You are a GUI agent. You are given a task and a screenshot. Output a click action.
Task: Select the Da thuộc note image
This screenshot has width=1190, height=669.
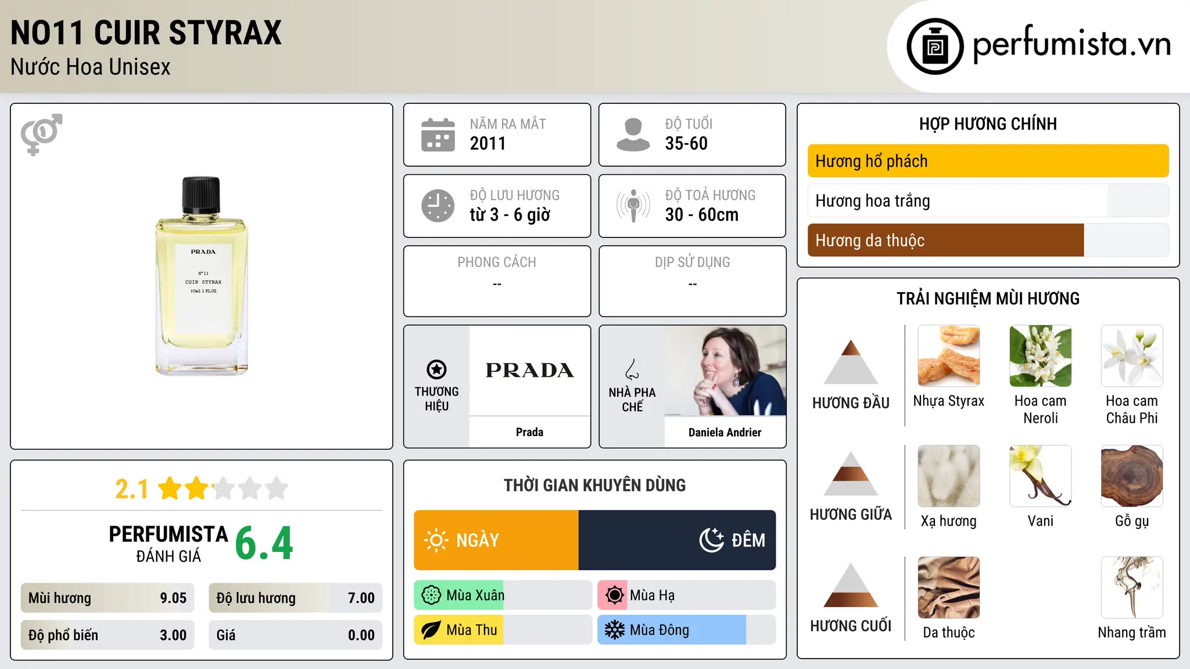[x=949, y=588]
